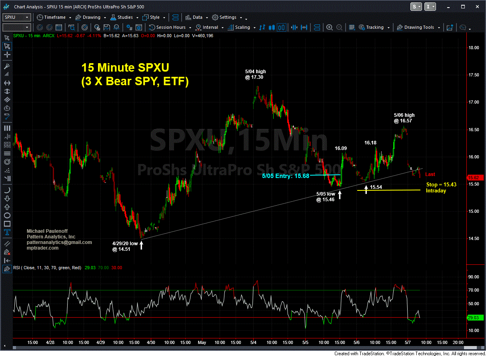
Task: Open the Timeframe menu
Action: pos(54,17)
